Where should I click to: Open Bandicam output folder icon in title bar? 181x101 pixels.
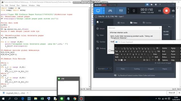coord(152,4)
